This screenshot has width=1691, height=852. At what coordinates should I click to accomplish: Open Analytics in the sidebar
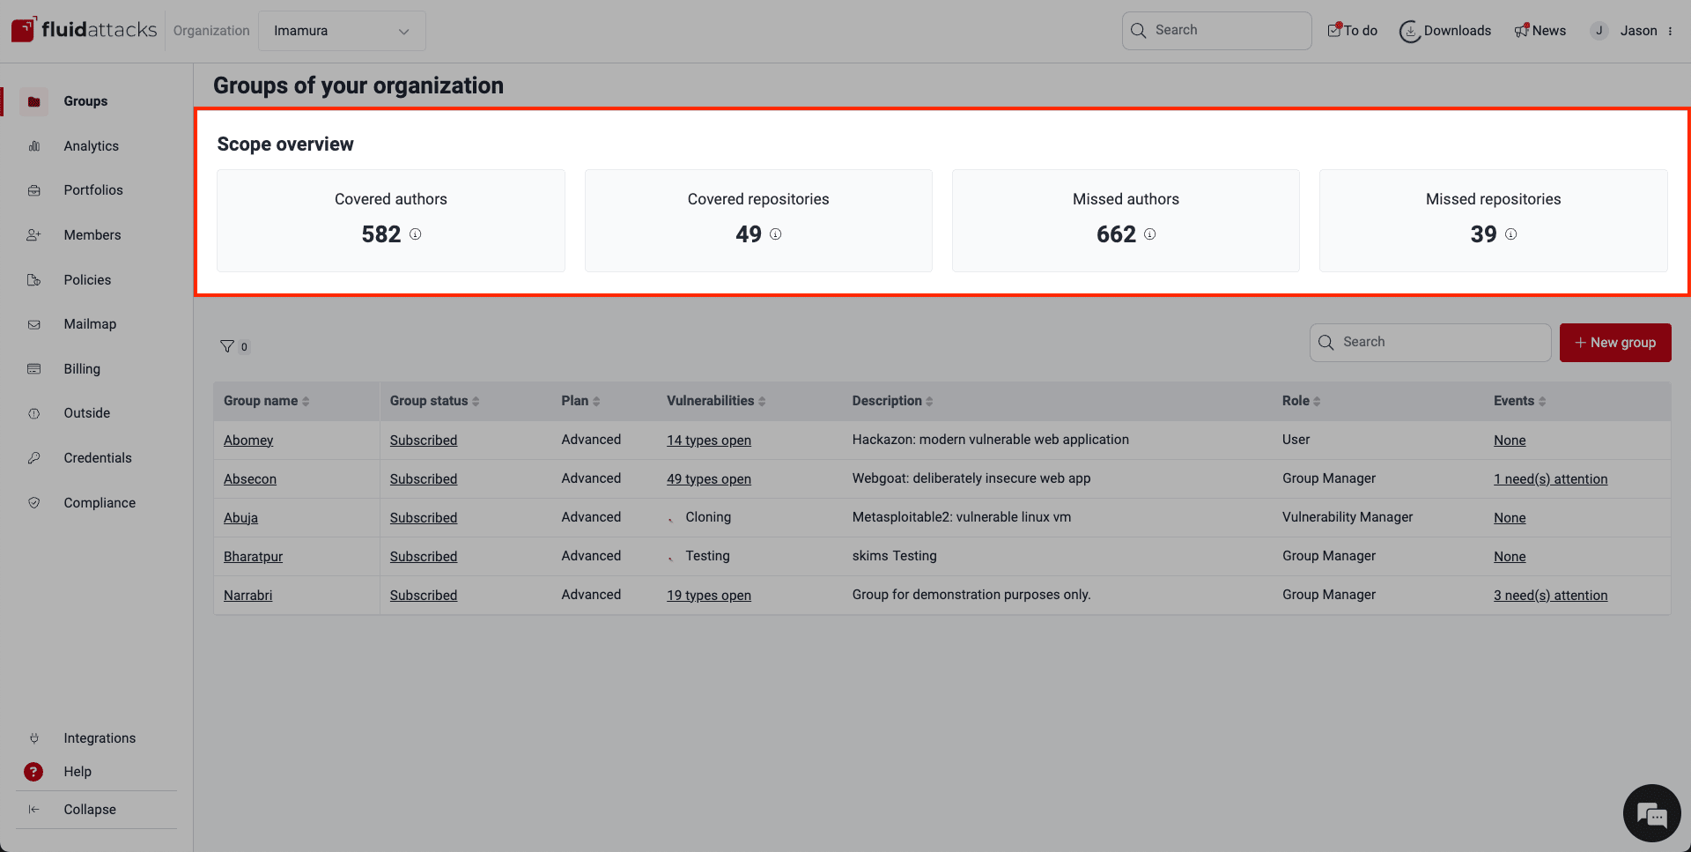coord(91,146)
